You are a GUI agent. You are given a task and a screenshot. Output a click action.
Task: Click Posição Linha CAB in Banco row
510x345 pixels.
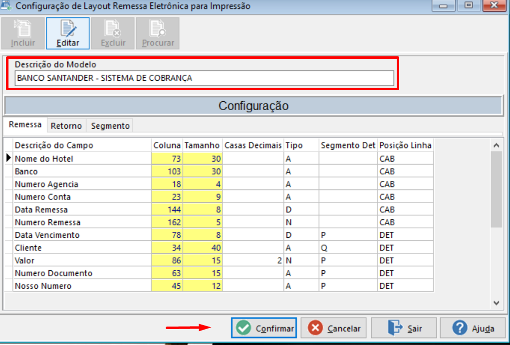[x=405, y=171]
